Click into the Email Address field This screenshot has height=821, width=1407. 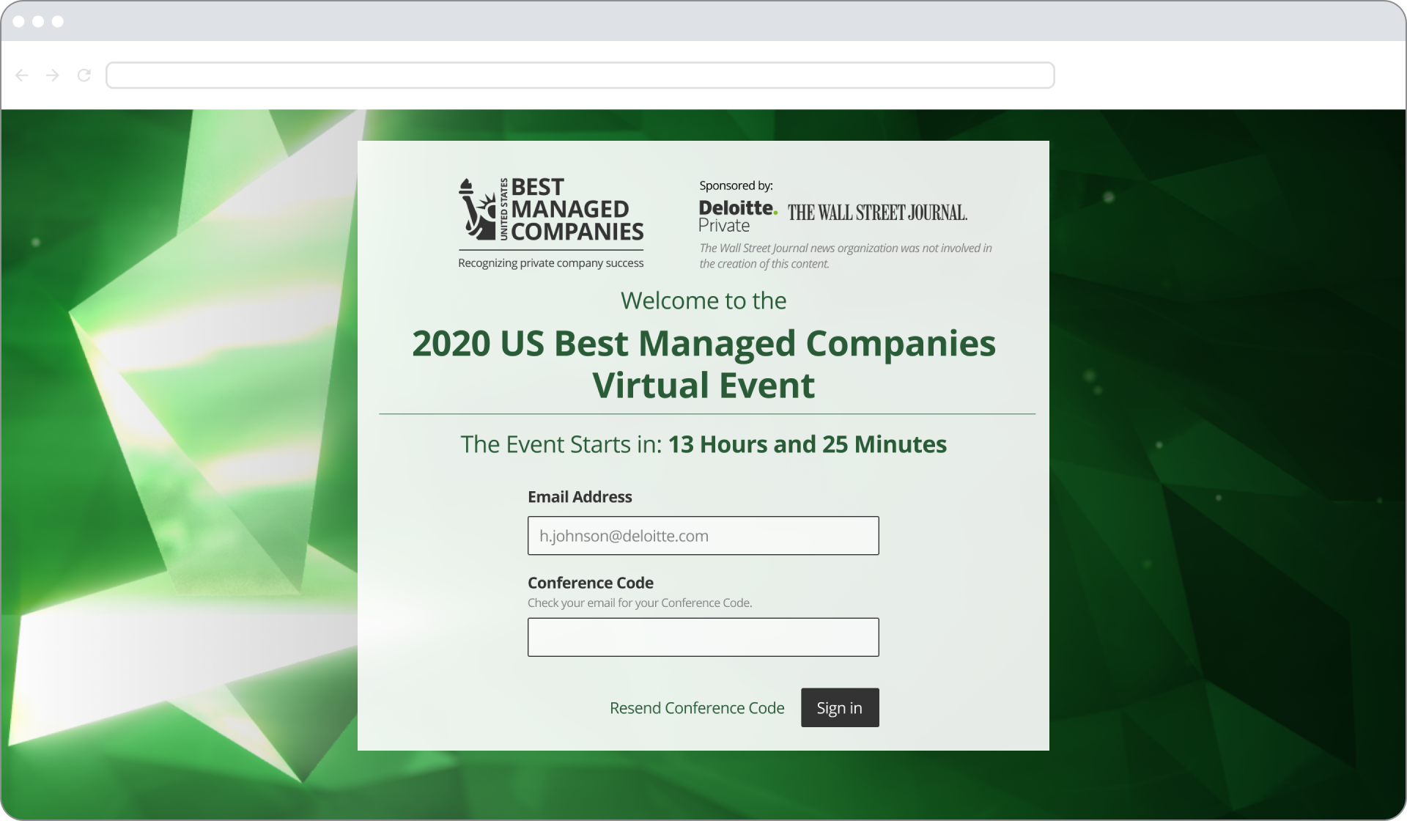703,536
